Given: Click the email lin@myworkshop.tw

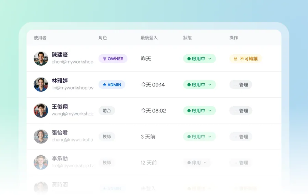Looking at the screenshot, I should click(x=73, y=88).
